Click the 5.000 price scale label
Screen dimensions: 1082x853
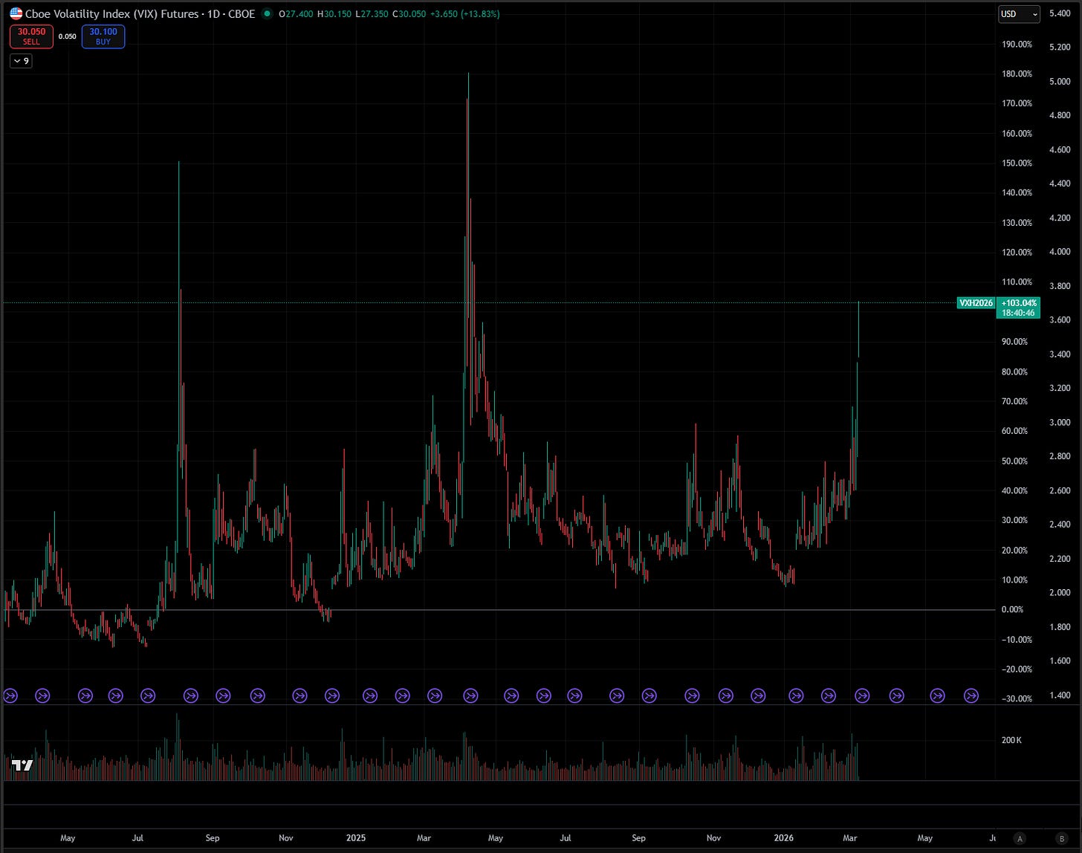click(1060, 82)
